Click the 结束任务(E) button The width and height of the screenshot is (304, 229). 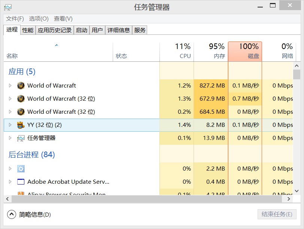(277, 214)
